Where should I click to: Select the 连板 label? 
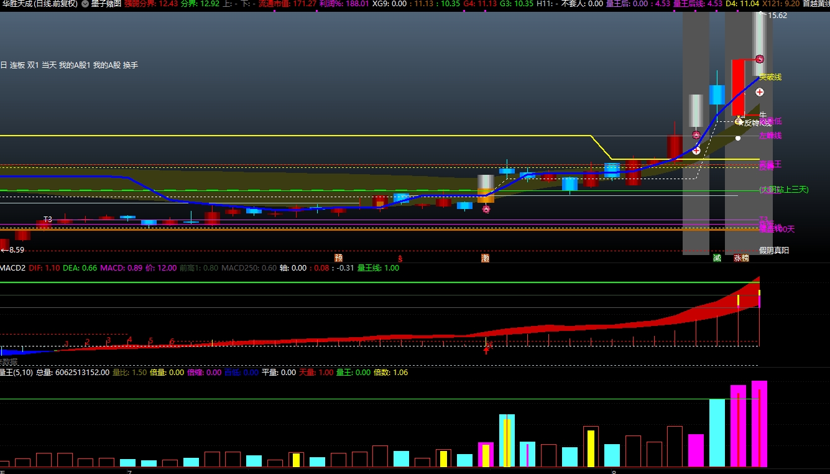coord(17,65)
